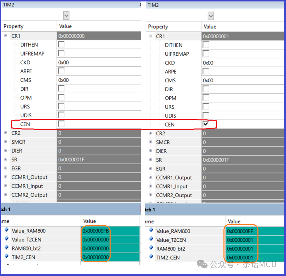Expand the SMCR register entry

(5, 142)
